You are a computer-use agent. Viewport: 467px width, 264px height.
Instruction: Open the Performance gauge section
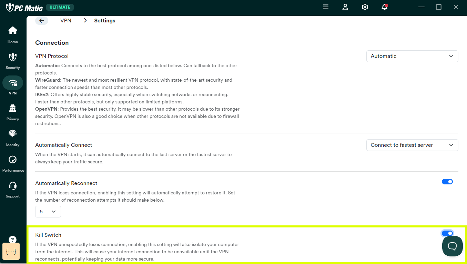pyautogui.click(x=13, y=163)
